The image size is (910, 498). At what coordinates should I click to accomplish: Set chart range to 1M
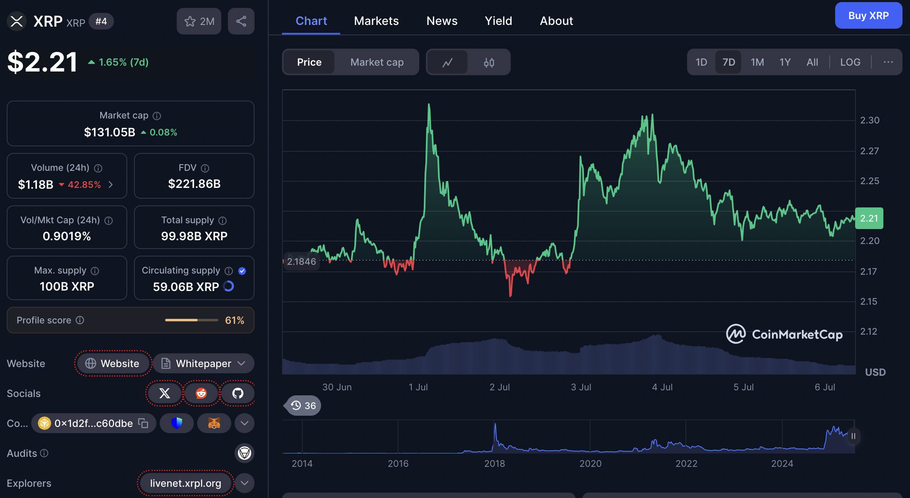757,62
